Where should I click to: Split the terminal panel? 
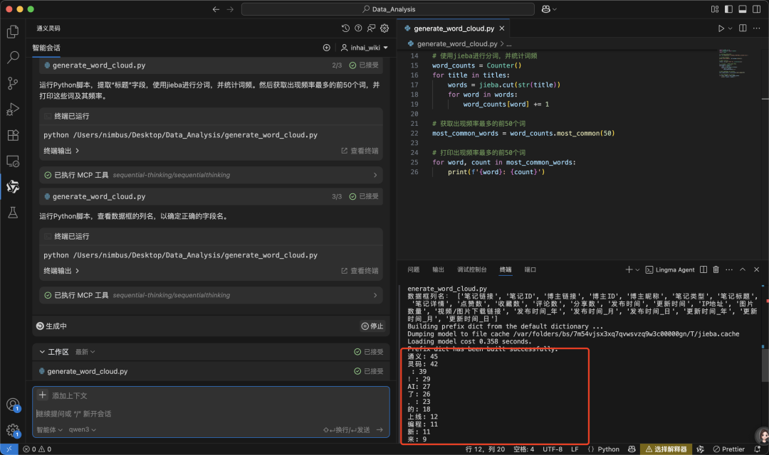[x=703, y=269]
